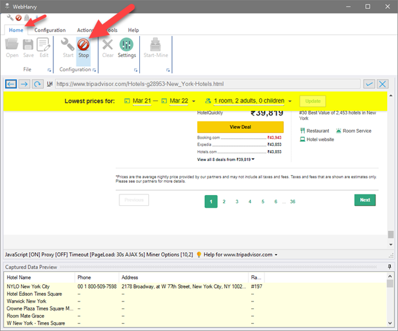
Task: Click the yellow View Deal button
Action: (x=231, y=127)
